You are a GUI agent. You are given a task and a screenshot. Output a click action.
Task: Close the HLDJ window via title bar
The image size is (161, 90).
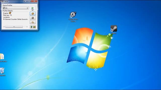[x=34, y=1]
